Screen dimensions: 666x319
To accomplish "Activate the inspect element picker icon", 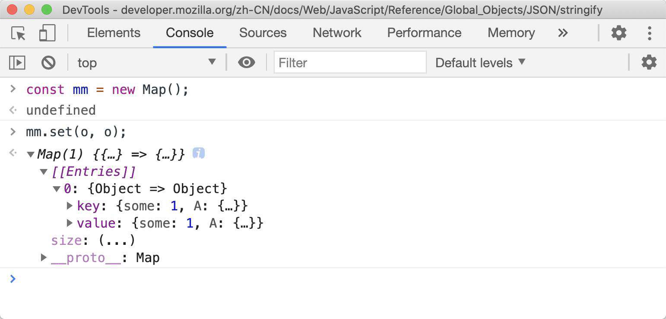I will point(18,33).
